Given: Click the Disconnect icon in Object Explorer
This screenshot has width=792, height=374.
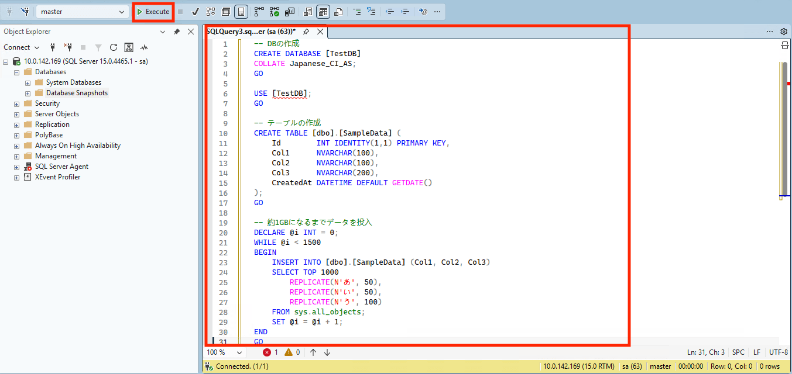Looking at the screenshot, I should coord(68,47).
